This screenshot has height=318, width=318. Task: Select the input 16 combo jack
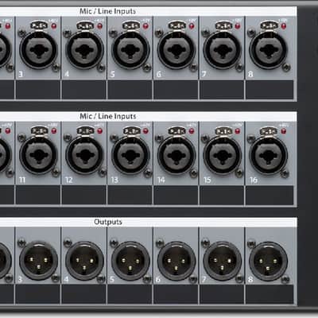click(x=269, y=155)
